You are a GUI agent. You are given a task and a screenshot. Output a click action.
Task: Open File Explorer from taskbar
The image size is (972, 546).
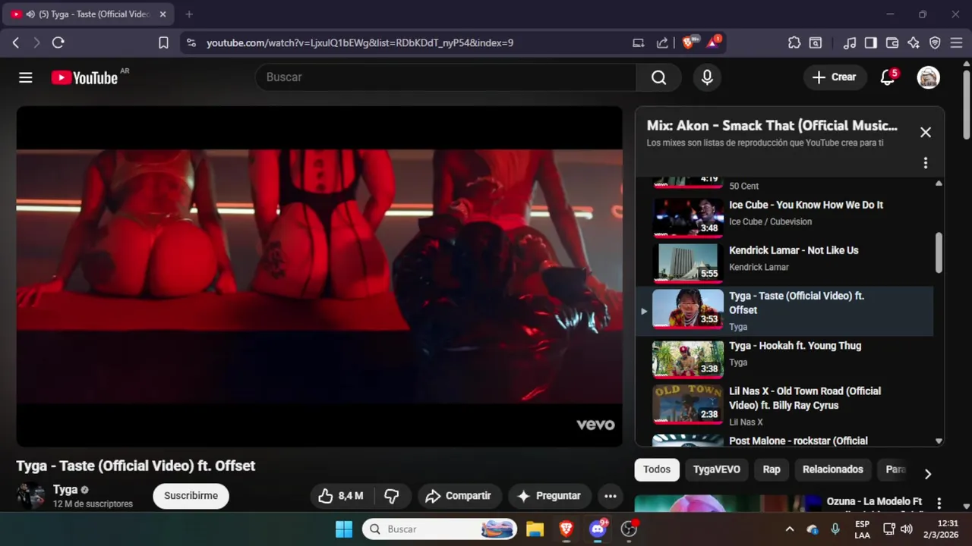coord(535,529)
